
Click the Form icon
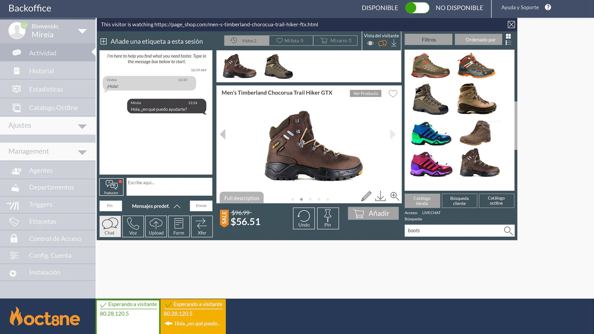coord(179,226)
